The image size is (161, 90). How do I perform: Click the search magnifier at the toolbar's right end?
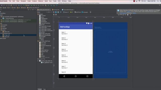click(159, 5)
